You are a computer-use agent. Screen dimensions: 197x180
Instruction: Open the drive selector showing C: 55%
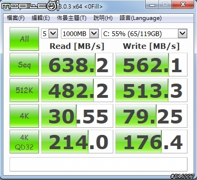(x=144, y=34)
